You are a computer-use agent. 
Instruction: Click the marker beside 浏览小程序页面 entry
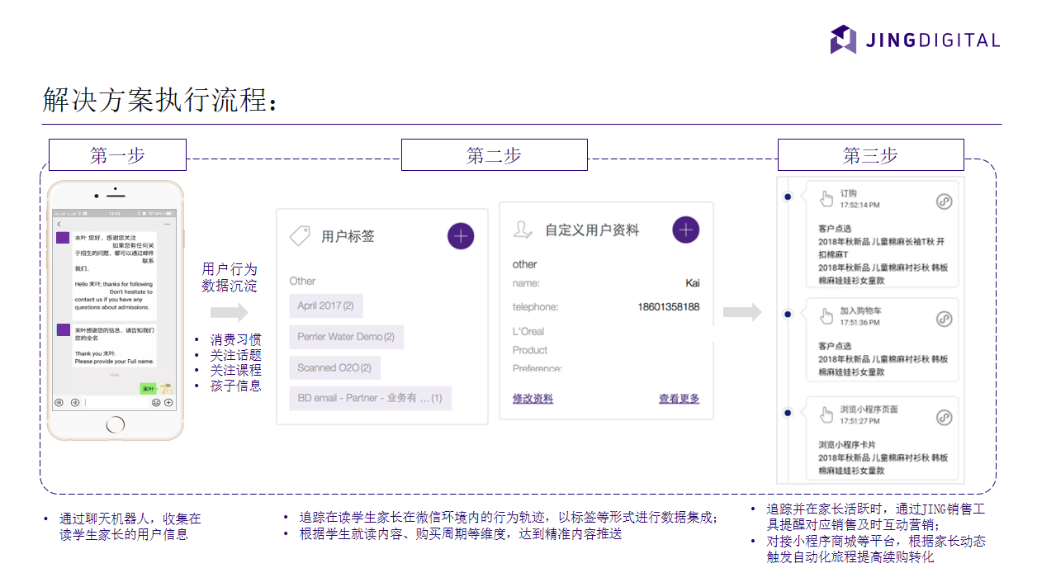click(786, 414)
